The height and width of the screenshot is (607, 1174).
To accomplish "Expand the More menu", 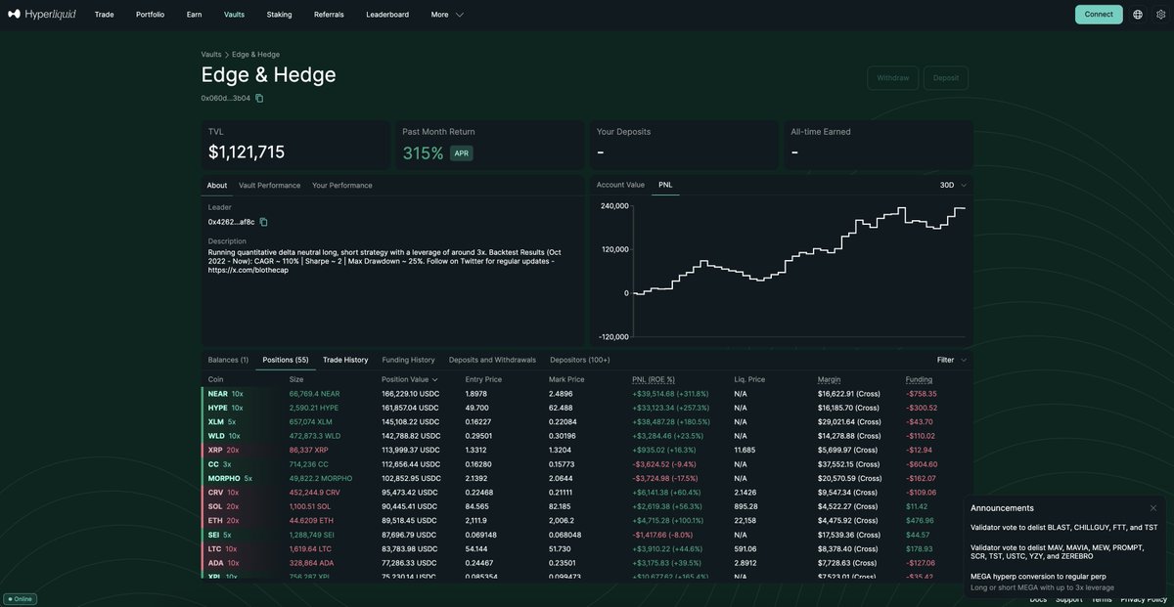I will coord(447,15).
